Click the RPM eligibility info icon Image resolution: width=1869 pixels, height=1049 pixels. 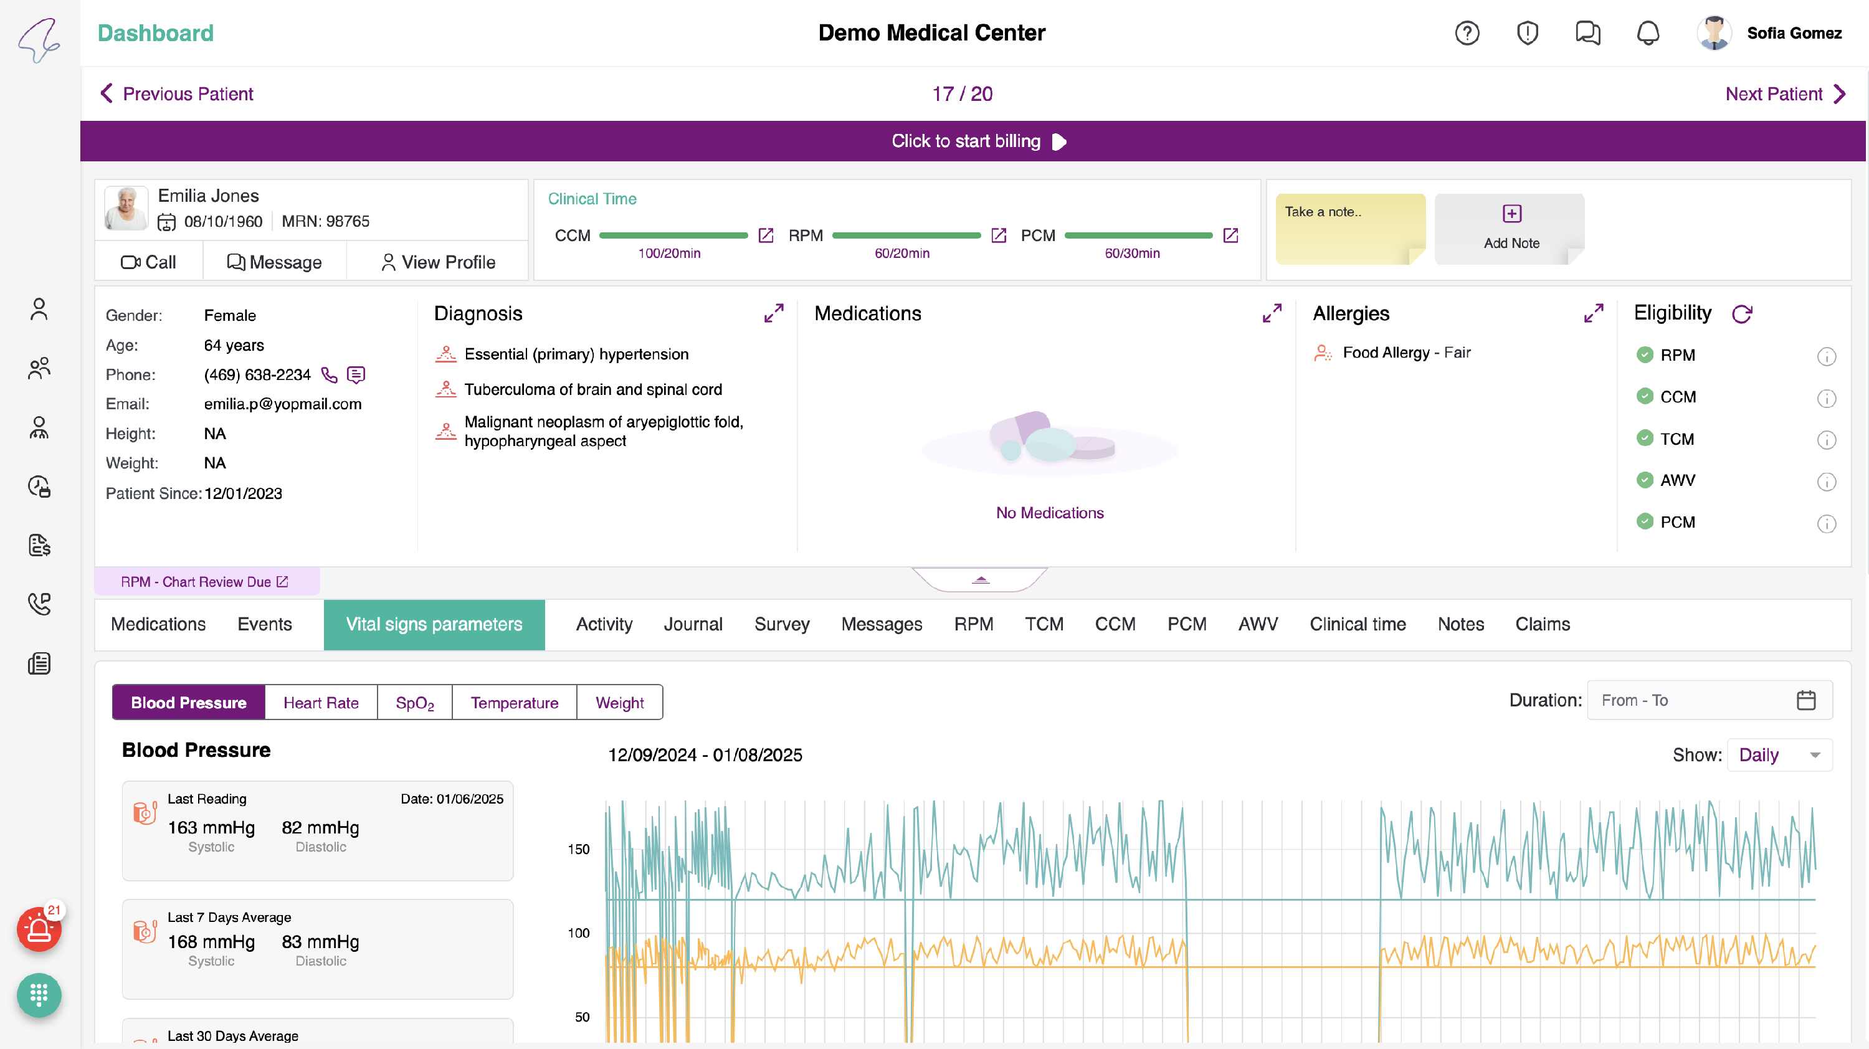click(x=1825, y=356)
